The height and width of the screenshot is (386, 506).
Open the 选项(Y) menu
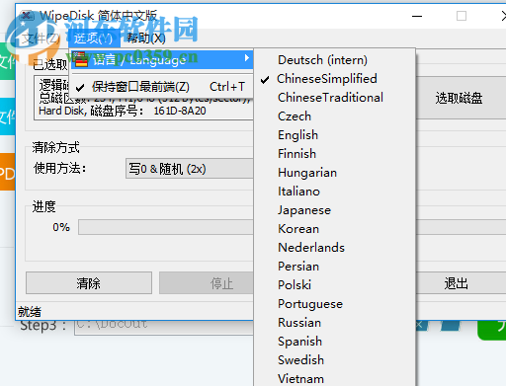coord(94,39)
